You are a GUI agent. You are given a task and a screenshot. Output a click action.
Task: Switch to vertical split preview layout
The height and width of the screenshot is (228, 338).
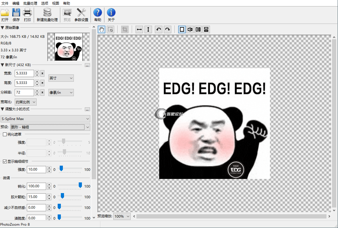(x=198, y=29)
